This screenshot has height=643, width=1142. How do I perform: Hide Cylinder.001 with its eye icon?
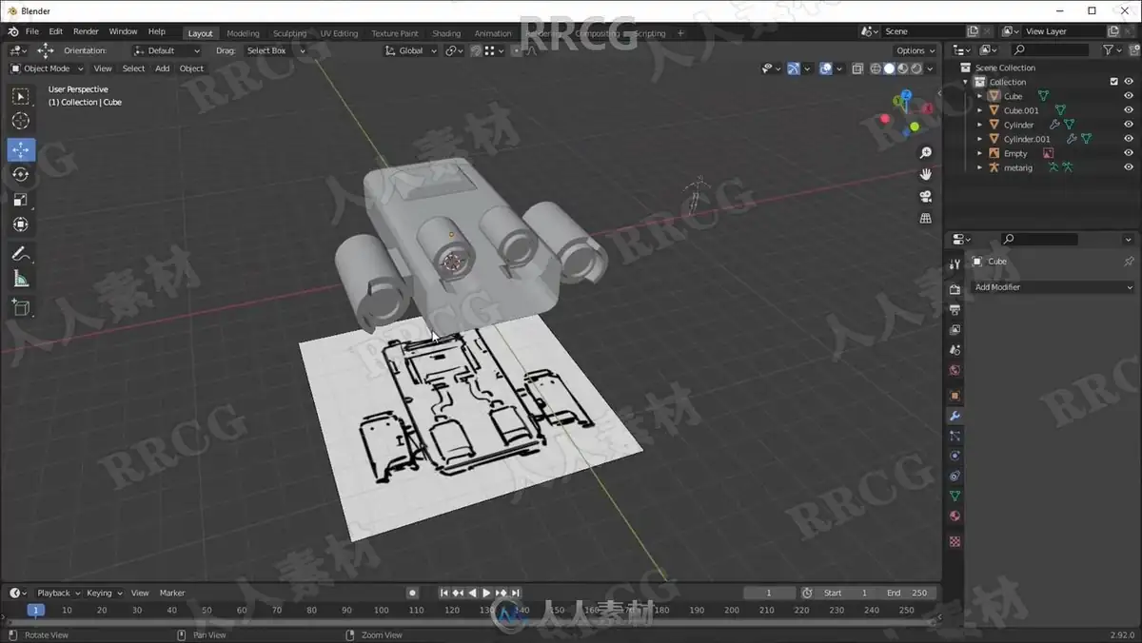point(1129,139)
